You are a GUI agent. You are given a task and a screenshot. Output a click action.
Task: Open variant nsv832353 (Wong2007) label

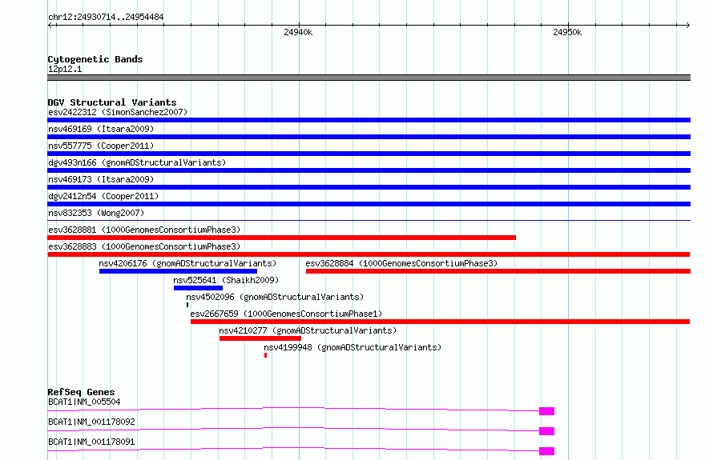96,213
